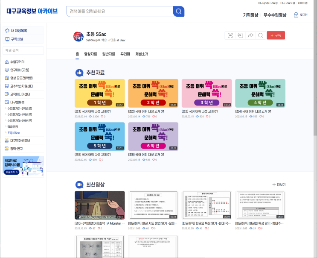The height and width of the screenshot is (258, 317).
Task: Open the 초등 SSac channel logo
Action: click(78, 37)
